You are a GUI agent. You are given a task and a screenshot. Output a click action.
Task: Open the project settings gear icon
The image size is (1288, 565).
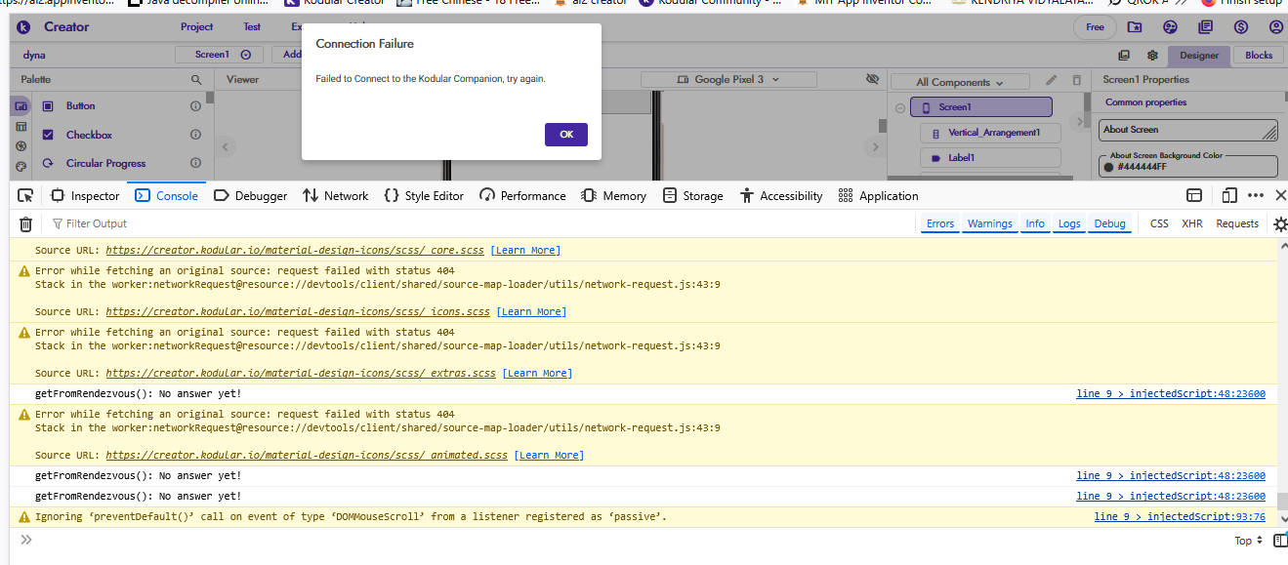[x=1152, y=56]
